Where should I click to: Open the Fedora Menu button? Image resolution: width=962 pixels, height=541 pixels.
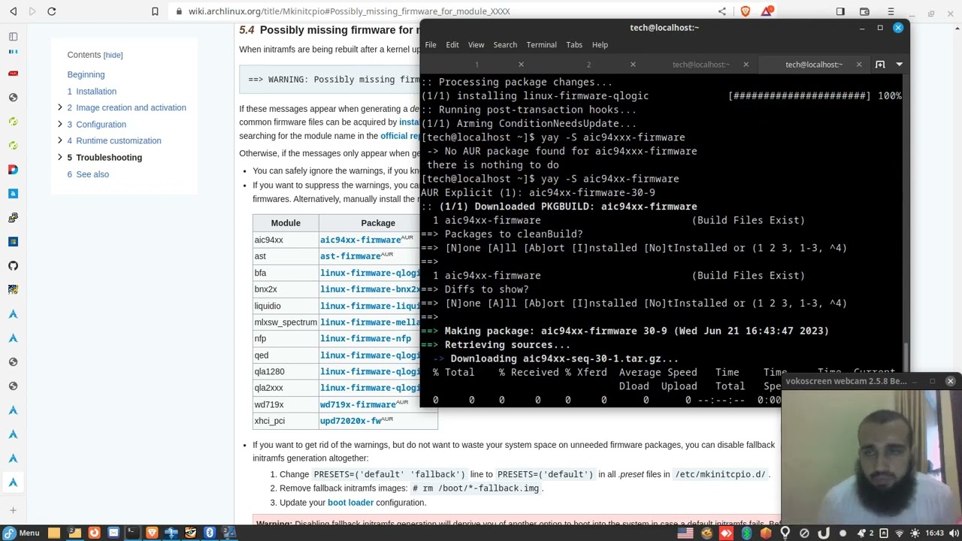tap(20, 533)
